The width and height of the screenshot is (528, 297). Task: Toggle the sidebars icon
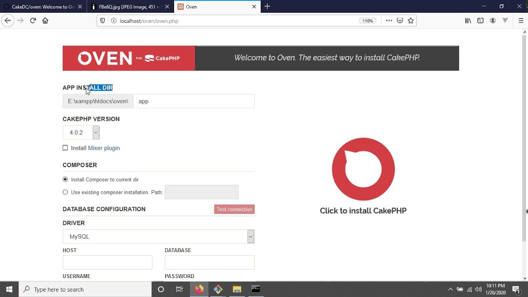pyautogui.click(x=481, y=21)
